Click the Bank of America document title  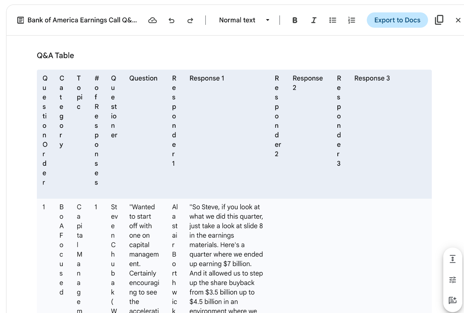pos(82,20)
